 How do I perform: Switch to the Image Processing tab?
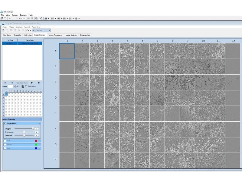(x=55, y=35)
